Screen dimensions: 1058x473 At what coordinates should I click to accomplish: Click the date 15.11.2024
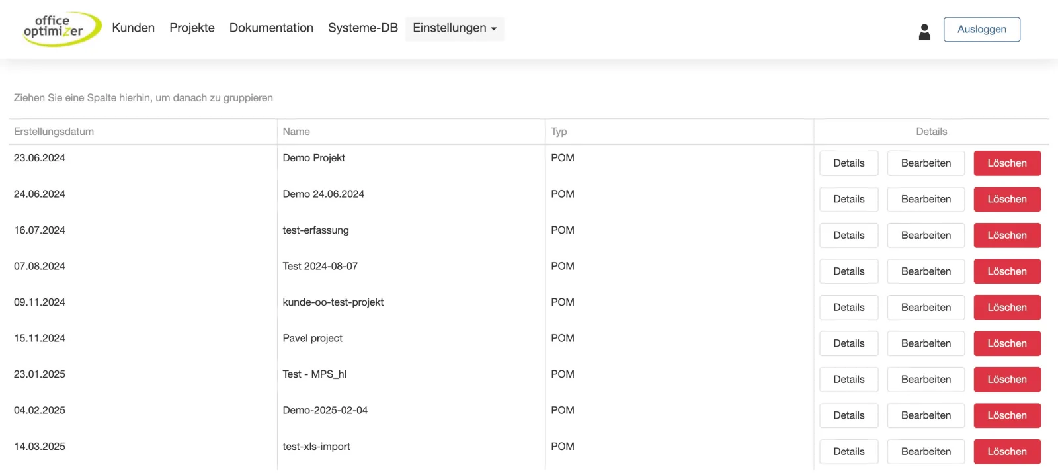tap(40, 338)
